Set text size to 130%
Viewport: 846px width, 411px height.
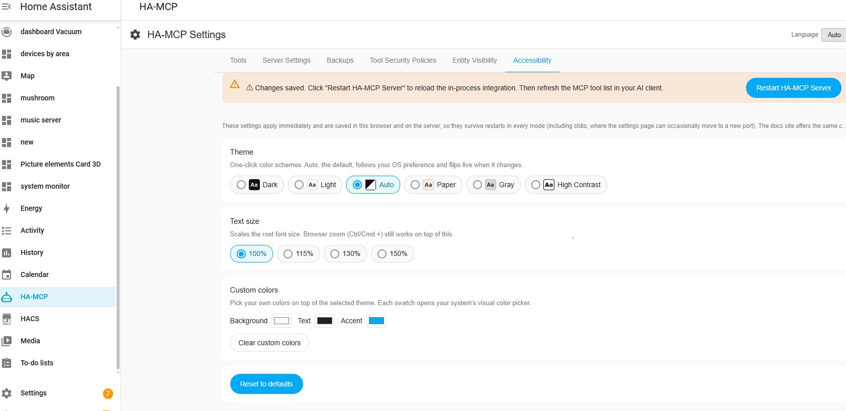tap(345, 253)
